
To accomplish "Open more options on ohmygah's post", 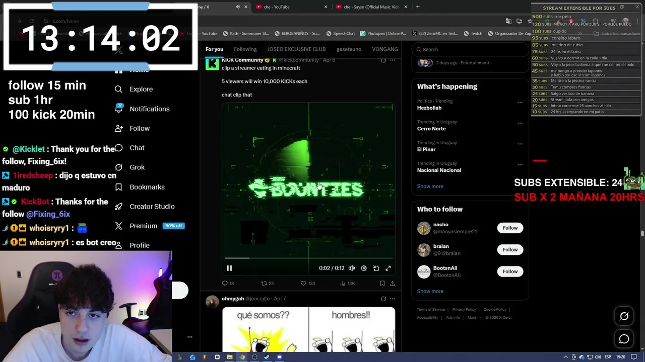I will coord(393,299).
